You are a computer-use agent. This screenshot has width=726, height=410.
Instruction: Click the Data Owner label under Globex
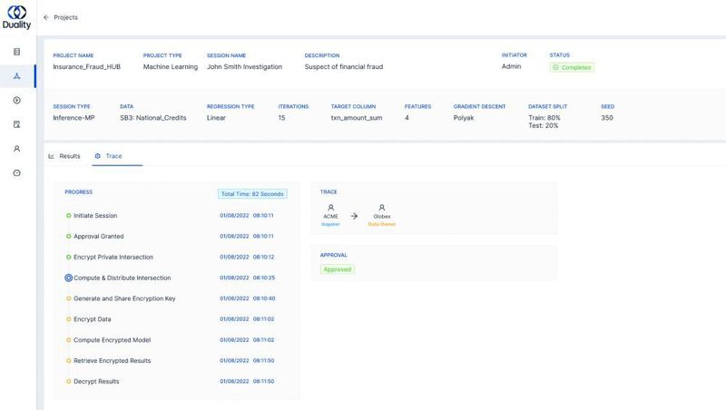[x=382, y=224]
